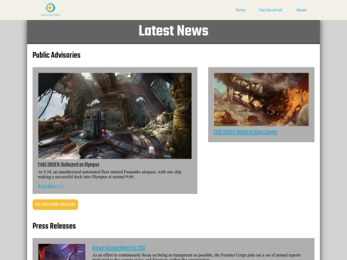Click the Latest News heading
This screenshot has height=260, width=347.
(173, 31)
